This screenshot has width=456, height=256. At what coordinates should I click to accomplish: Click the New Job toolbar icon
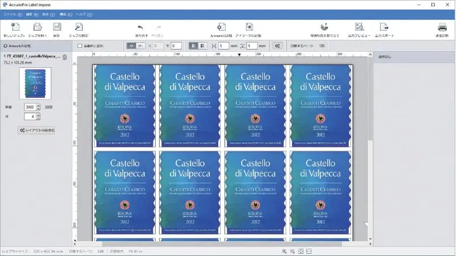tap(14, 27)
